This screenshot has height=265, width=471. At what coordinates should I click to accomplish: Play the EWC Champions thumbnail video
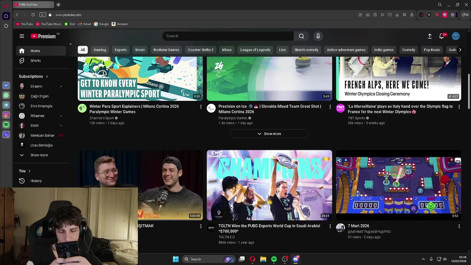[269, 185]
